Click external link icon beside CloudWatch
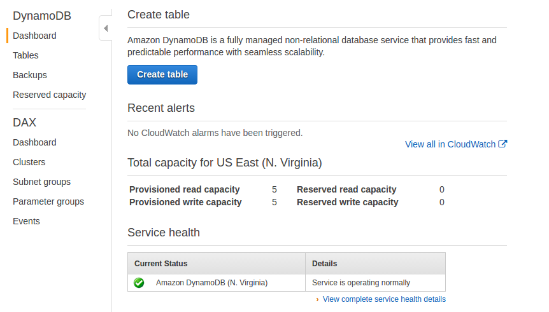The height and width of the screenshot is (312, 549). [503, 144]
